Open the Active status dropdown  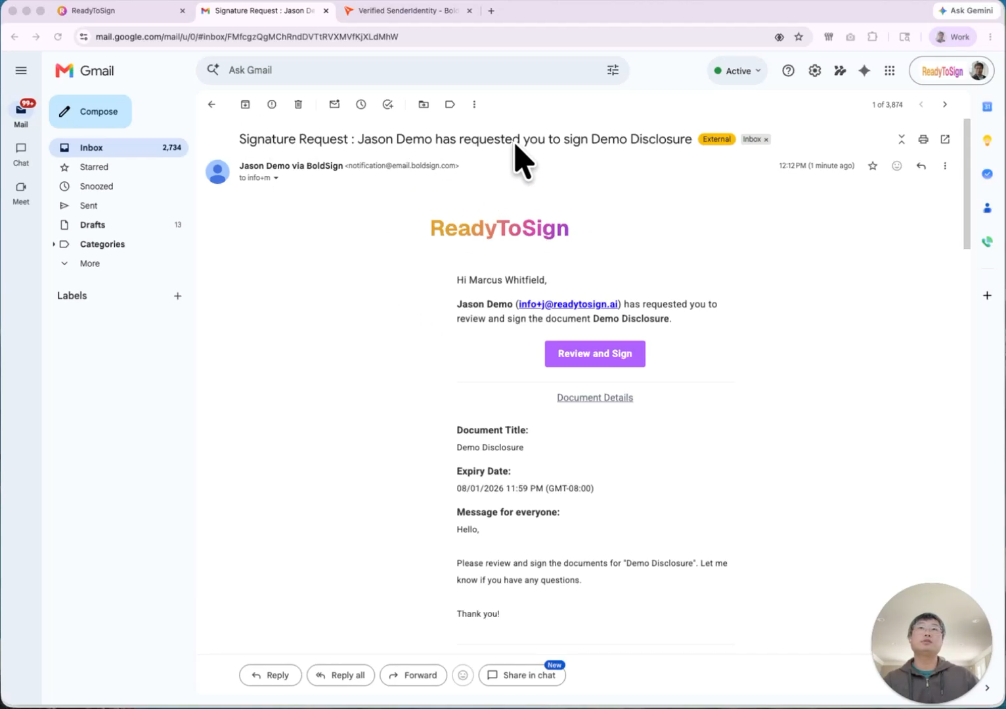tap(737, 71)
